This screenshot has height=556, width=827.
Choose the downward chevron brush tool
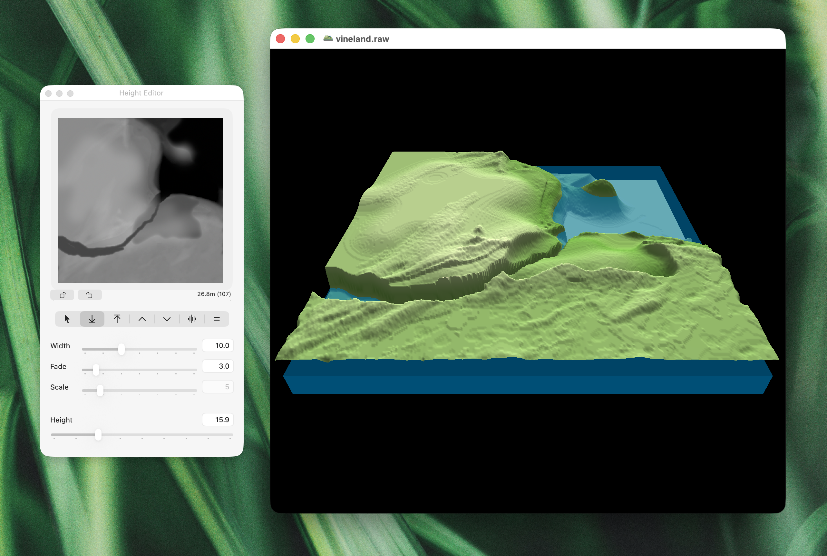point(167,319)
